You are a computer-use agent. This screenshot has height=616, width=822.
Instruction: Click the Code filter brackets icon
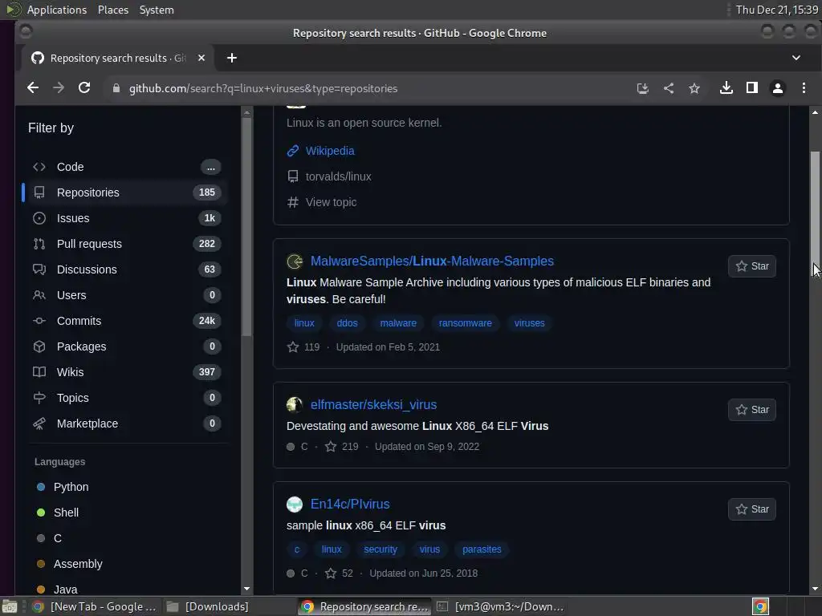coord(39,167)
